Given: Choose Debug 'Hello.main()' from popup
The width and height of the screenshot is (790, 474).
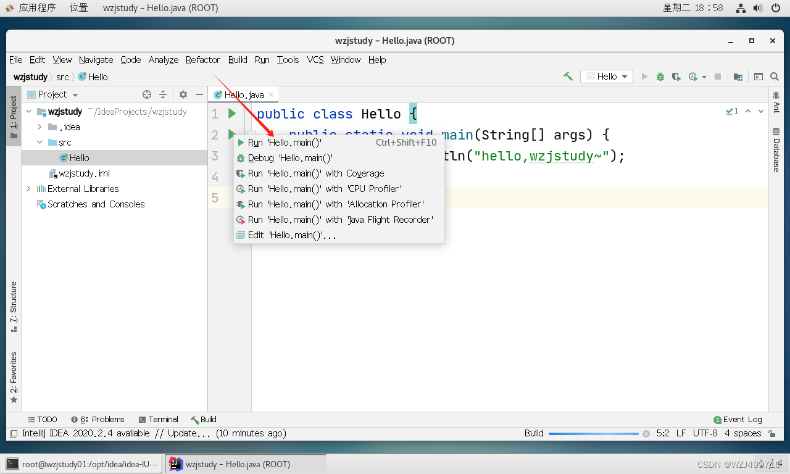Looking at the screenshot, I should (339, 158).
